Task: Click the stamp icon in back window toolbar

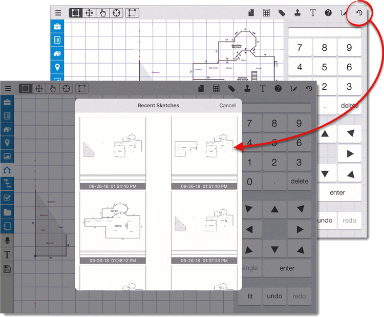Action: click(x=297, y=13)
